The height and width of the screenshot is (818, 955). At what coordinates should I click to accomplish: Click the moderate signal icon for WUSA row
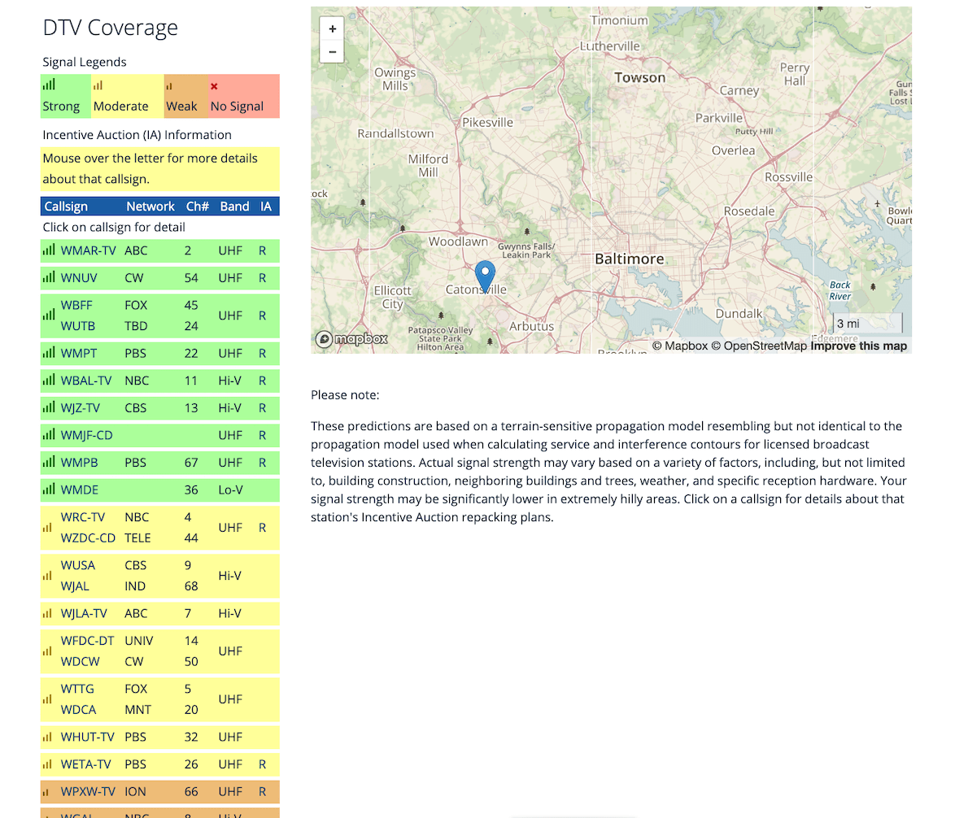(x=47, y=576)
